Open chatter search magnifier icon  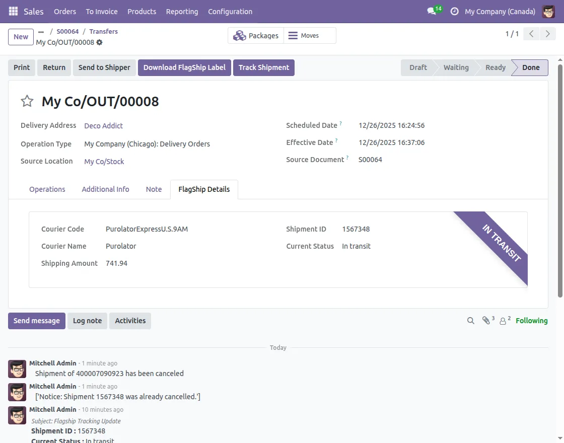tap(471, 321)
